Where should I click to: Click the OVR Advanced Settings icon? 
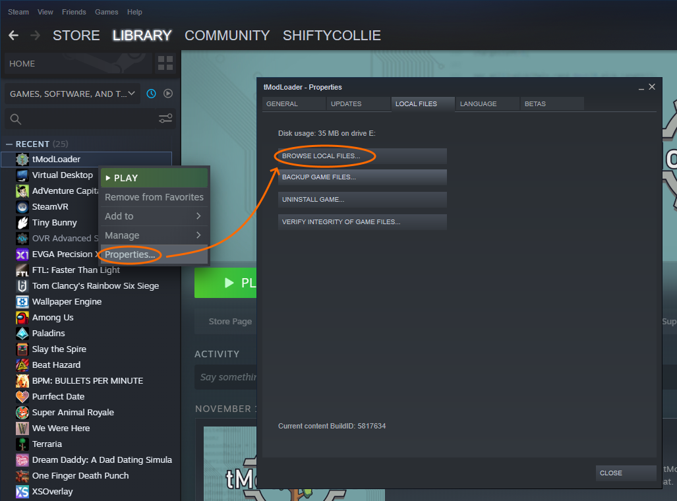point(22,239)
